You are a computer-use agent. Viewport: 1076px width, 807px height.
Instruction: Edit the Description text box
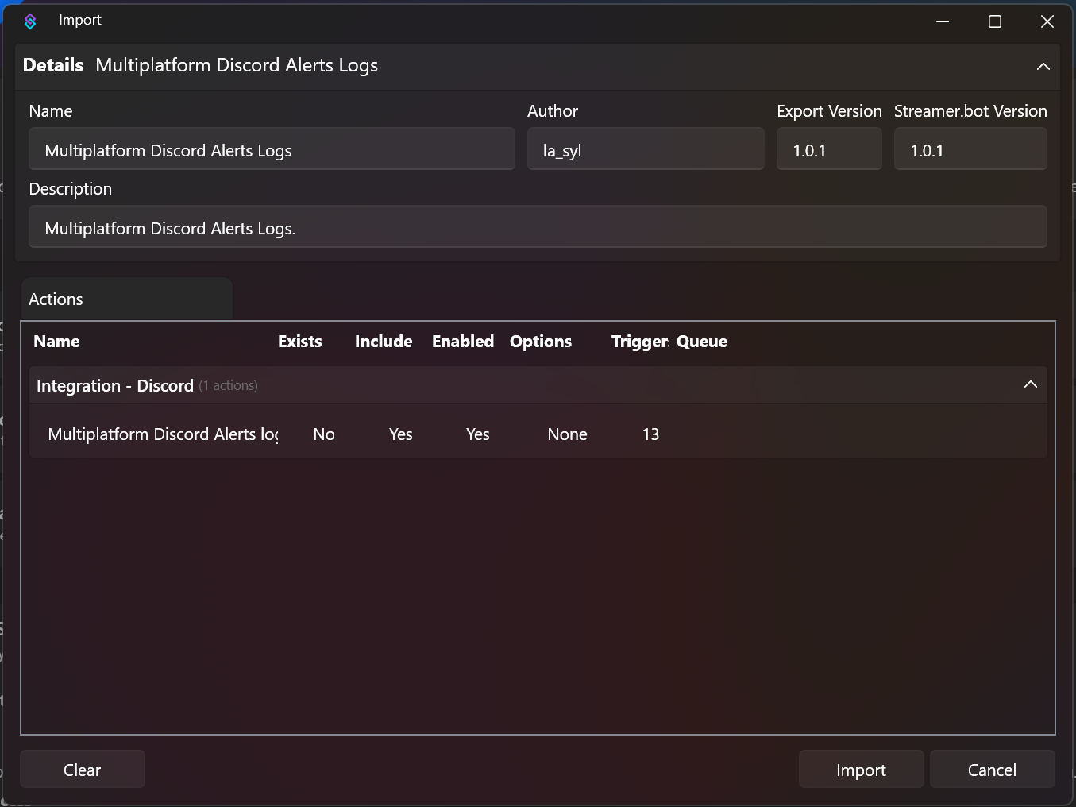[x=539, y=227]
